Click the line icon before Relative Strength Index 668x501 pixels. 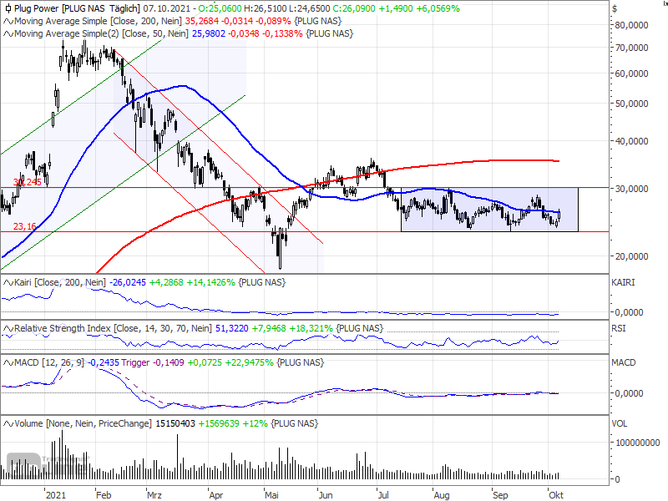(8, 328)
